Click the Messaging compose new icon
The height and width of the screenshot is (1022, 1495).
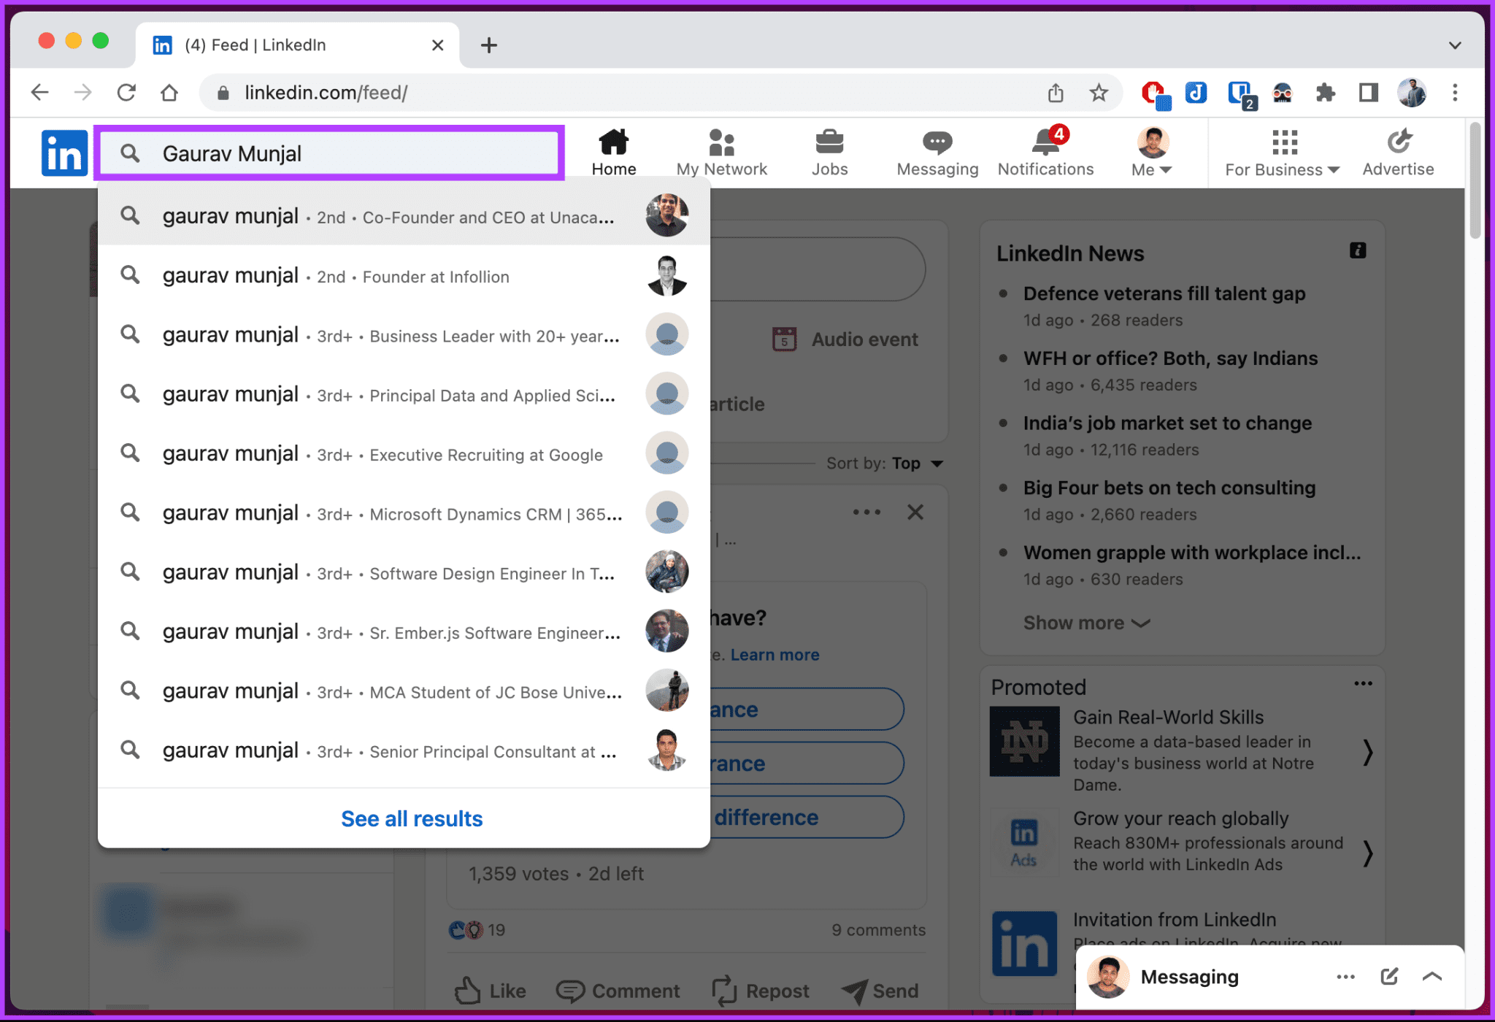[x=1391, y=977]
